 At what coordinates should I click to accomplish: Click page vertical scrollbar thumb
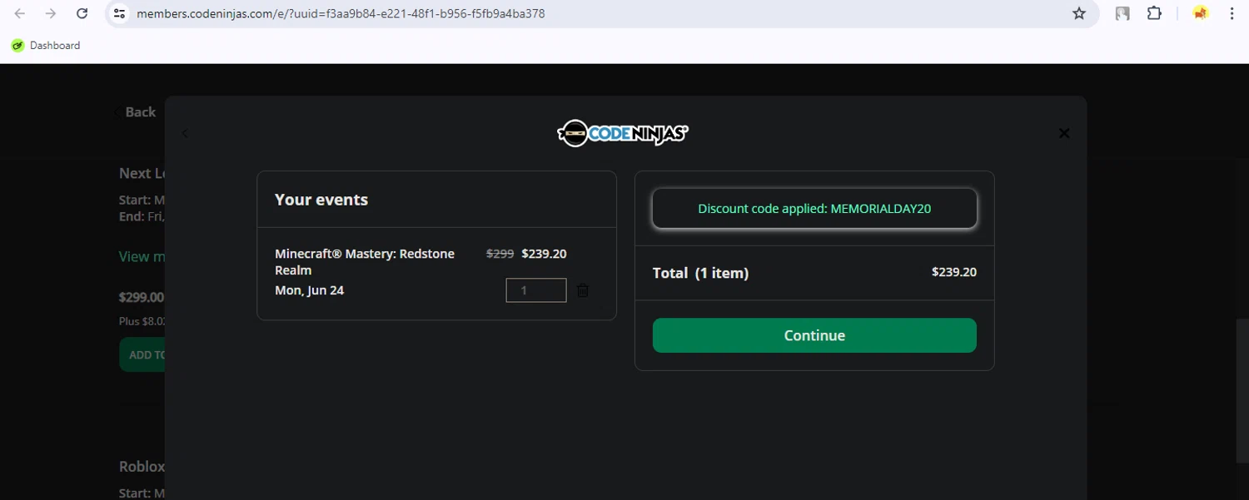(1242, 391)
